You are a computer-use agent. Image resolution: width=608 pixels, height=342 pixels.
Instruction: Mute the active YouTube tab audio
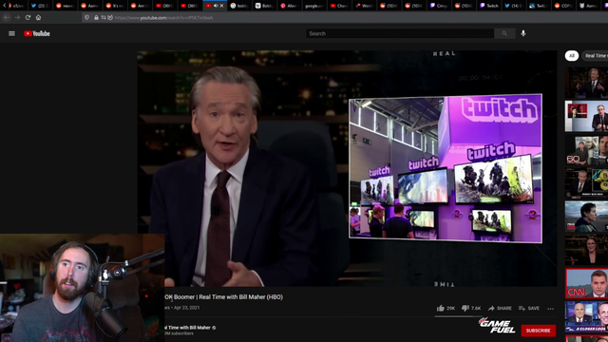pos(216,6)
